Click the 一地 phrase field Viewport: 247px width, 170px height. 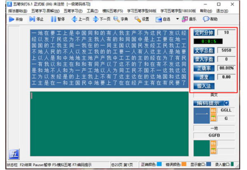214,128
